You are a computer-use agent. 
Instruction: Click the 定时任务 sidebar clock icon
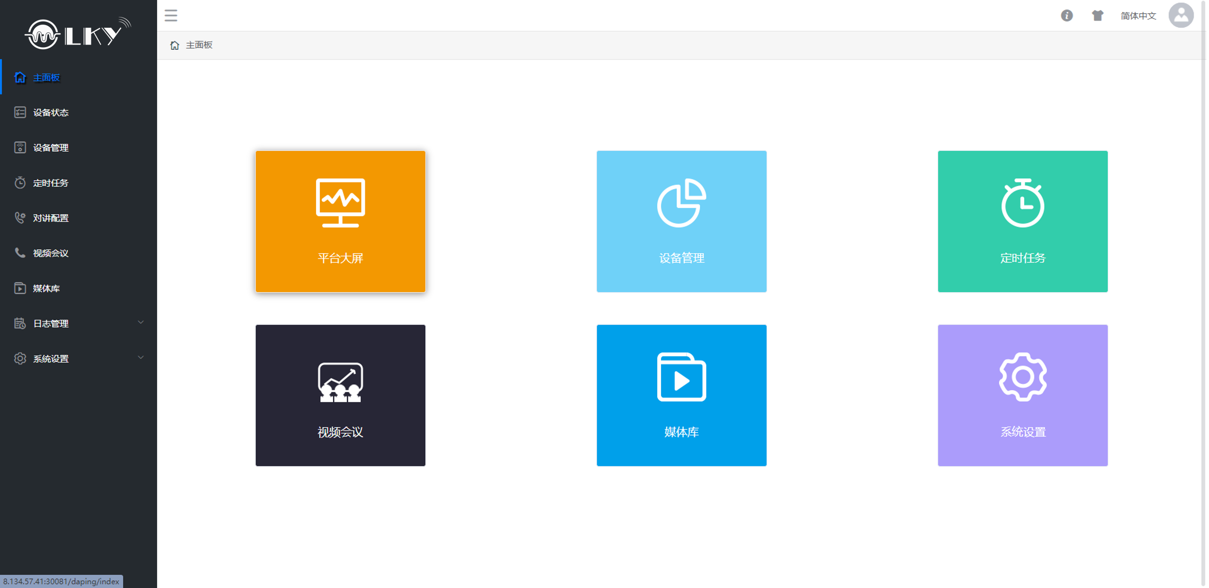point(20,183)
